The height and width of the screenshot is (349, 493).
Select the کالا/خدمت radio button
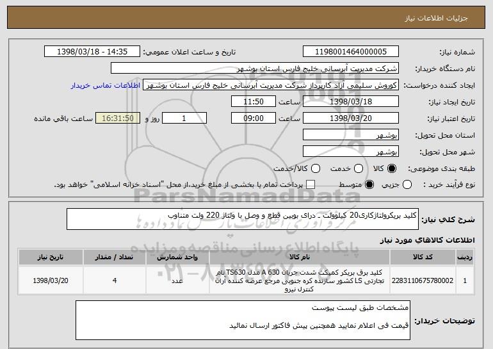pos(316,169)
